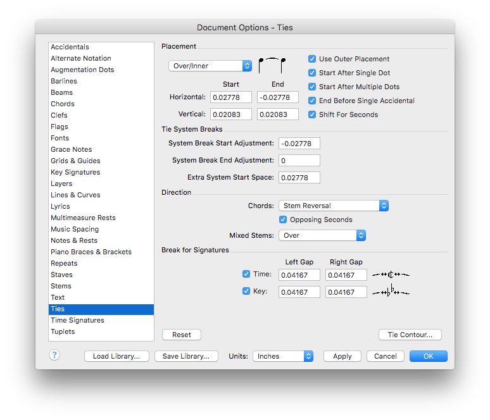Select the highlighted Ties category
The height and width of the screenshot is (420, 490).
(x=101, y=309)
